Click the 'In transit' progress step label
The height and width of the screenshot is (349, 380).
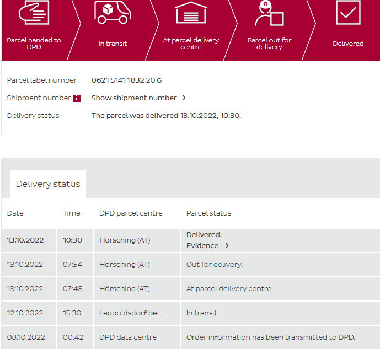coord(113,44)
